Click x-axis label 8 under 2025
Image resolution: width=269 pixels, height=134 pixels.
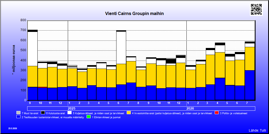pyautogui.click(x=139, y=103)
